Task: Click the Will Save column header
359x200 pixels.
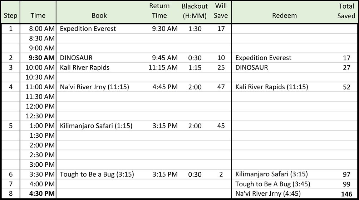Action: pos(221,11)
